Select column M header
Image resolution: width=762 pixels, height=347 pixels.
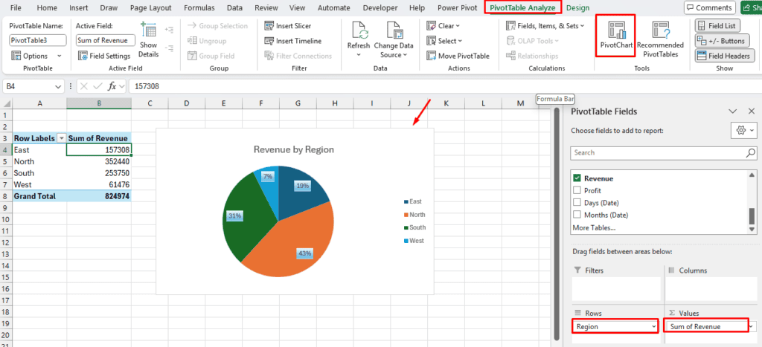click(x=520, y=103)
